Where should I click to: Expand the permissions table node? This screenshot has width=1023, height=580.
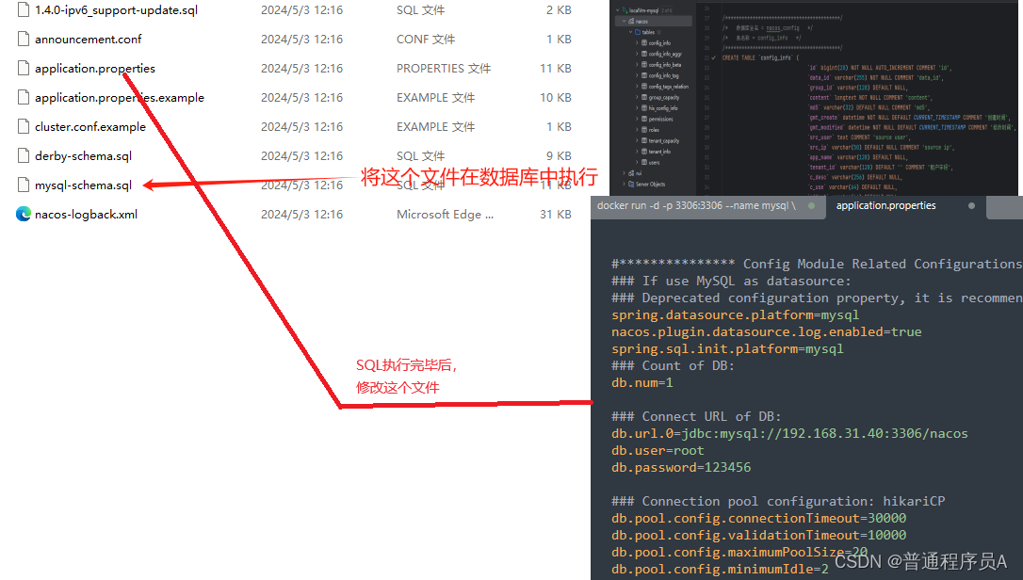click(637, 119)
